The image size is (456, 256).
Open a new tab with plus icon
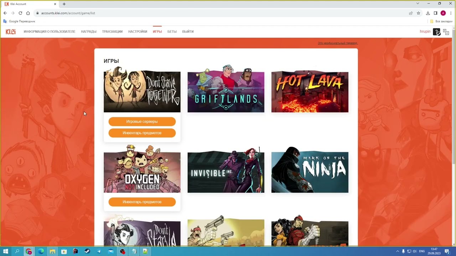64,4
